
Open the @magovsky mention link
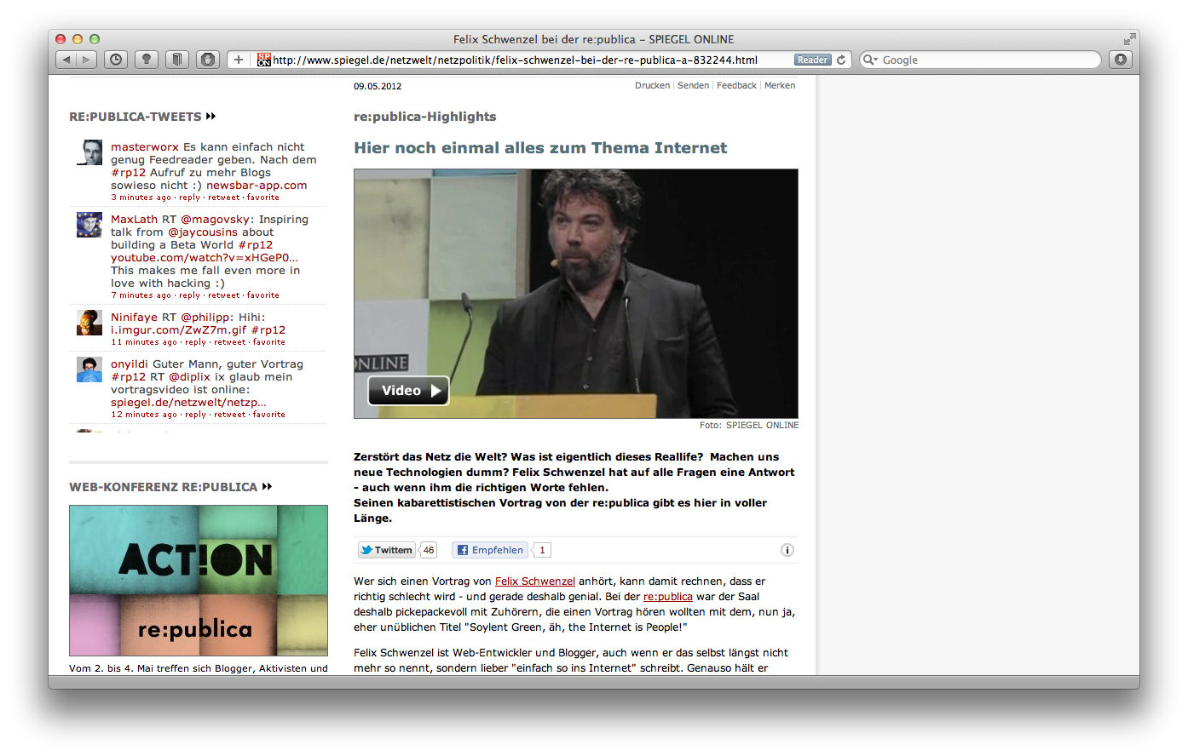pyautogui.click(x=216, y=219)
